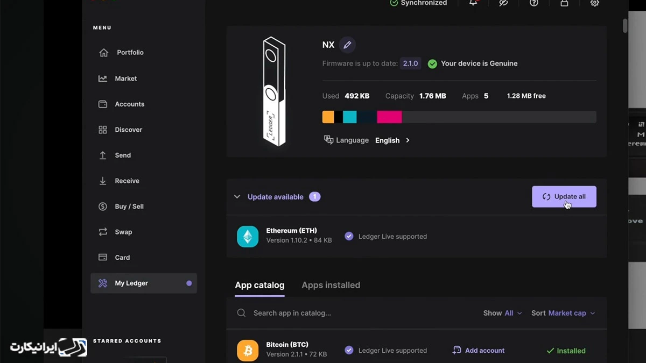Click the Ethereum (ETH) app name
The height and width of the screenshot is (363, 646).
pyautogui.click(x=291, y=231)
